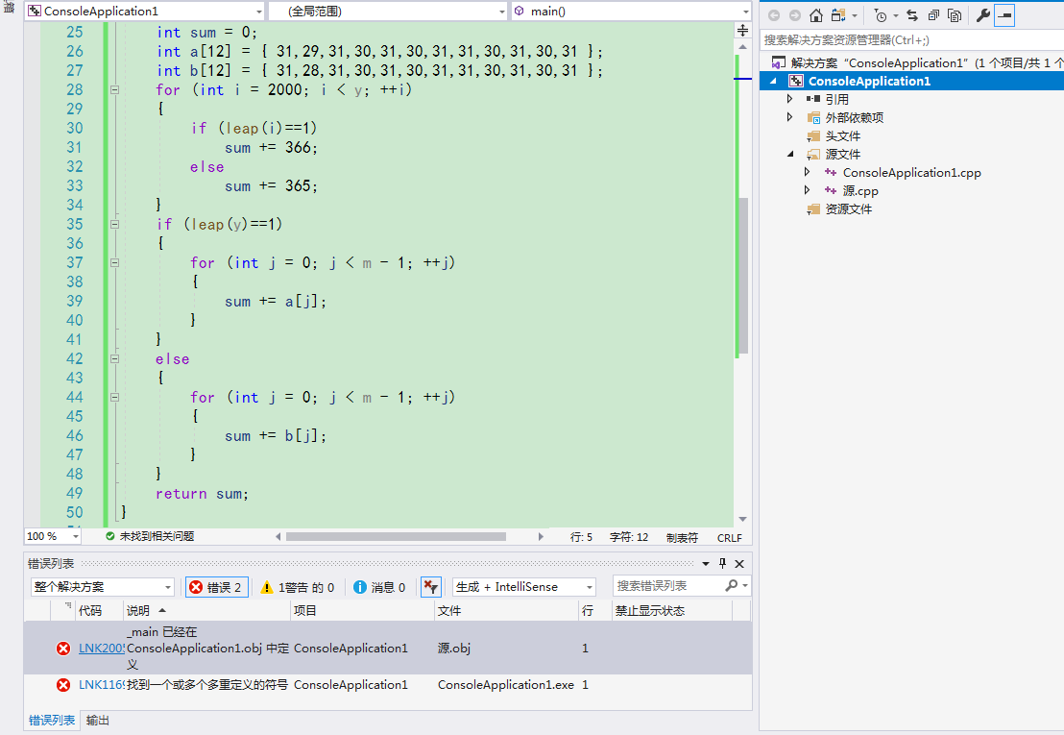Viewport: 1064px width, 735px height.
Task: Collapse all items in Solution Explorer
Action: [933, 15]
